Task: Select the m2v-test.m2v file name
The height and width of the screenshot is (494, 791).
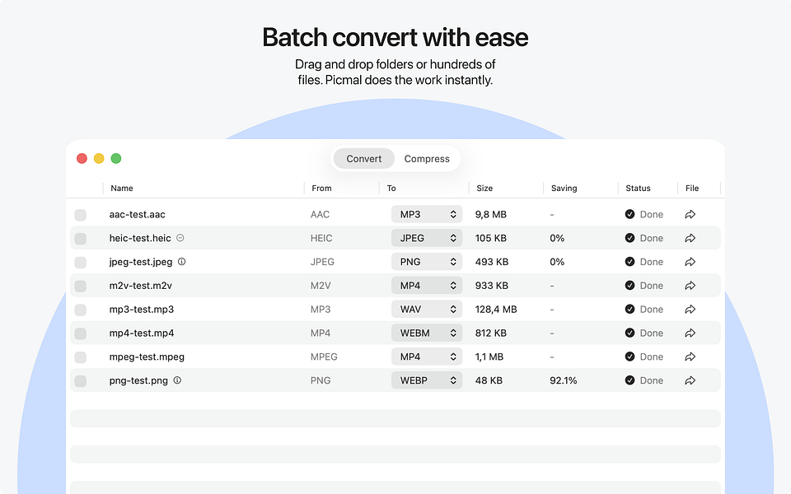Action: 141,286
